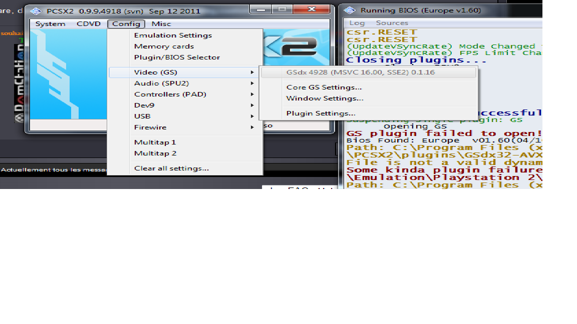Open the System menu
Image resolution: width=577 pixels, height=324 pixels.
click(50, 24)
